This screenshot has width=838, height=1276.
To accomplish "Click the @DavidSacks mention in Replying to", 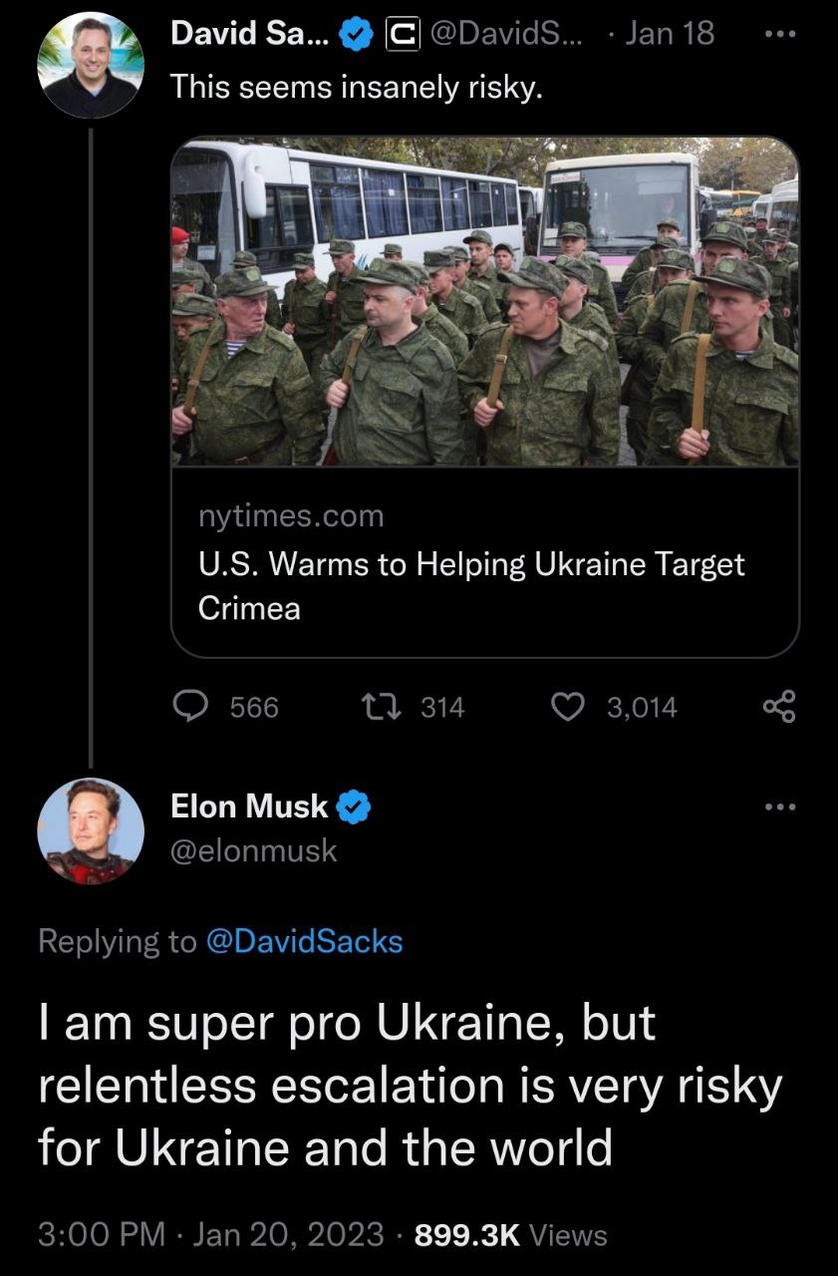I will click(x=304, y=941).
